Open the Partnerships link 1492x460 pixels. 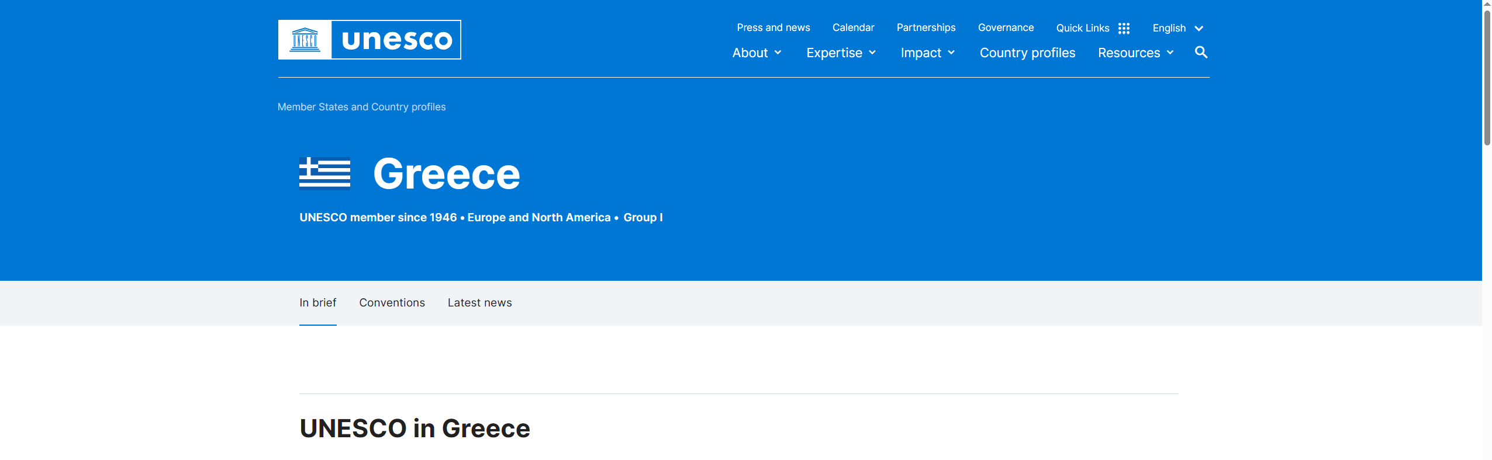926,27
